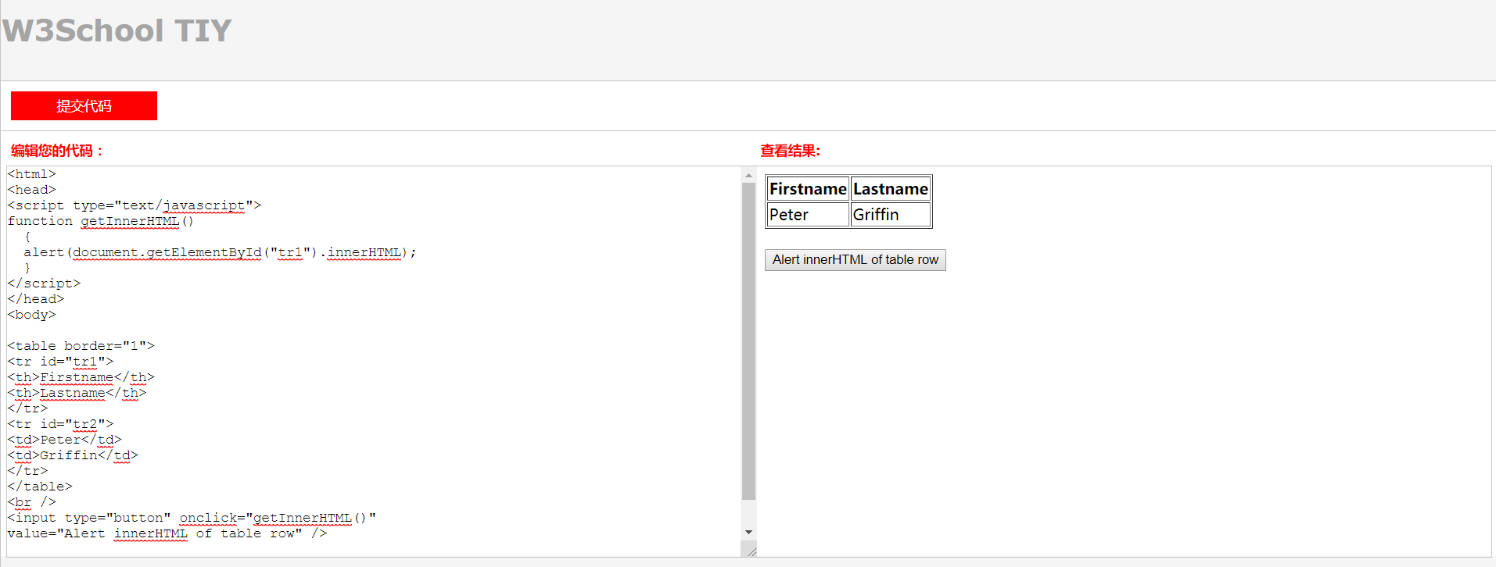
Task: Click the Griffin table cell
Action: [x=890, y=214]
